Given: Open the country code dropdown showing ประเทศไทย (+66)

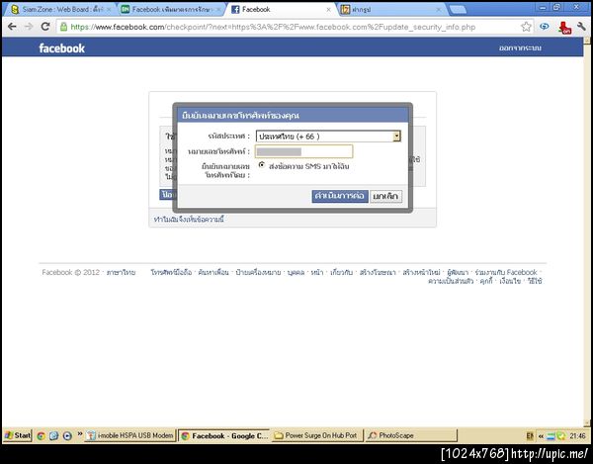Looking at the screenshot, I should click(x=328, y=137).
